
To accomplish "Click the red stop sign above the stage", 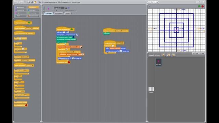I will pyautogui.click(x=203, y=6).
